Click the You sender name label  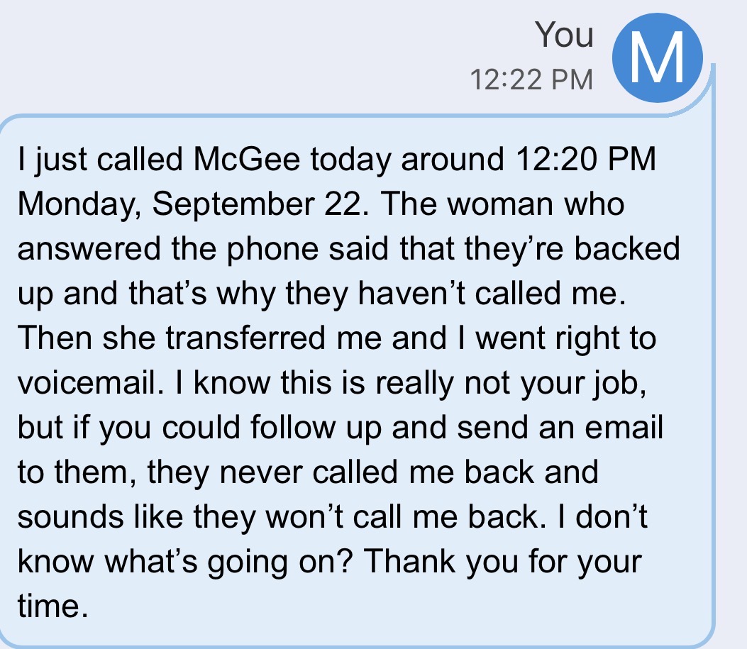(564, 35)
